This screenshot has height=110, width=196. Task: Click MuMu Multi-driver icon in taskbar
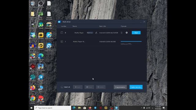click(116, 108)
